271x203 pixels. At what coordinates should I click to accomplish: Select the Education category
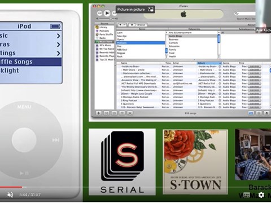click(x=193, y=46)
